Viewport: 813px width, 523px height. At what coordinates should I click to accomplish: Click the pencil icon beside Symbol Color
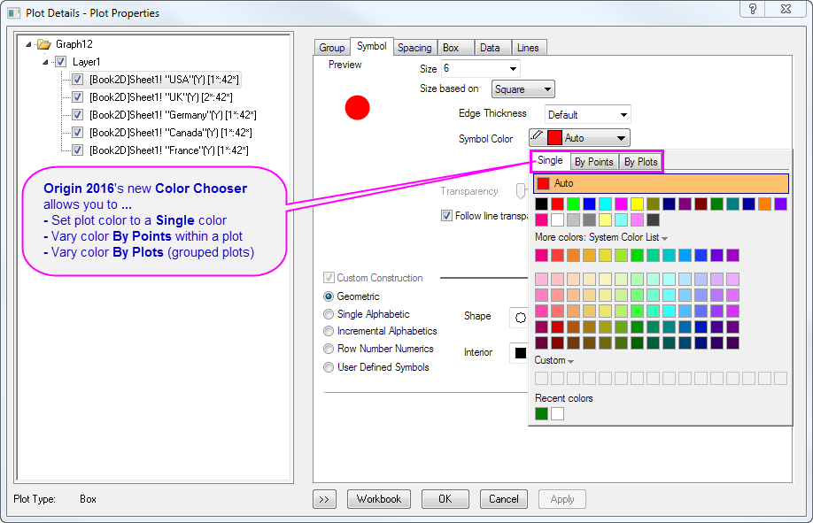pos(538,137)
